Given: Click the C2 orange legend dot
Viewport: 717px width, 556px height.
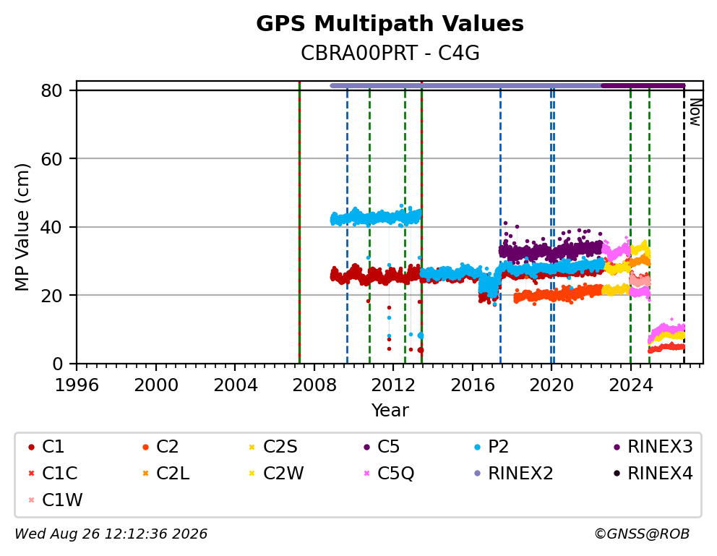Looking at the screenshot, I should (146, 447).
